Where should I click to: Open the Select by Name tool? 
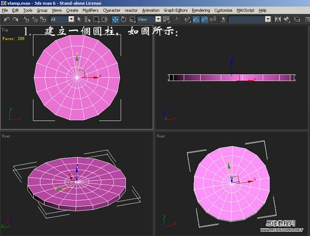(x=87, y=19)
